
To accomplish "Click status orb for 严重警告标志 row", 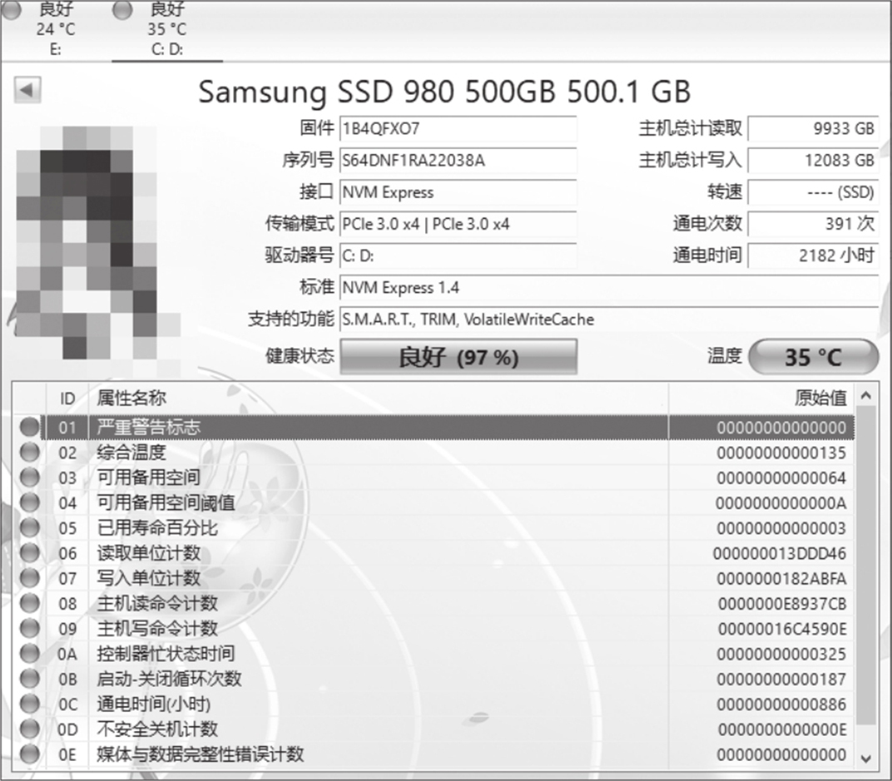I will point(30,427).
